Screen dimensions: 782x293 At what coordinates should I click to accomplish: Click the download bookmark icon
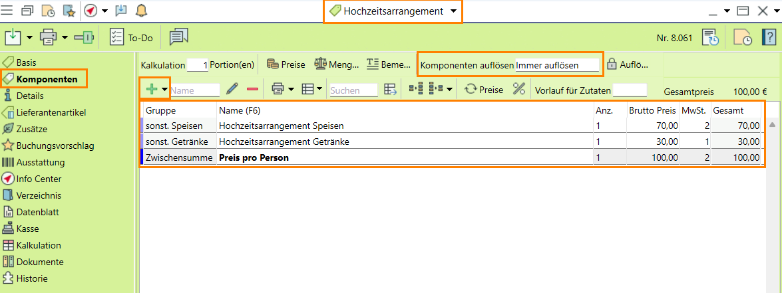pyautogui.click(x=121, y=11)
